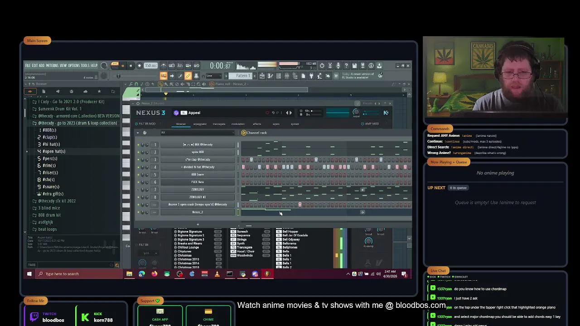Open the PATTERNS menu

[52, 66]
